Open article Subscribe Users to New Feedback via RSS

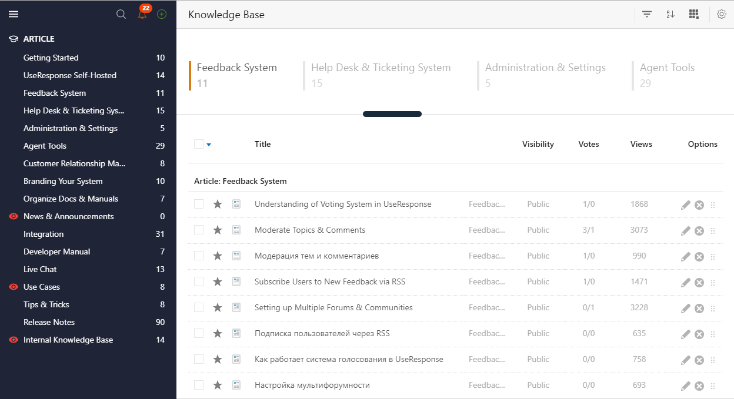(330, 281)
